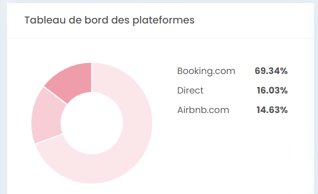The width and height of the screenshot is (318, 194).
Task: Click the white gap between Direct and Booking slices
Action: click(x=49, y=139)
